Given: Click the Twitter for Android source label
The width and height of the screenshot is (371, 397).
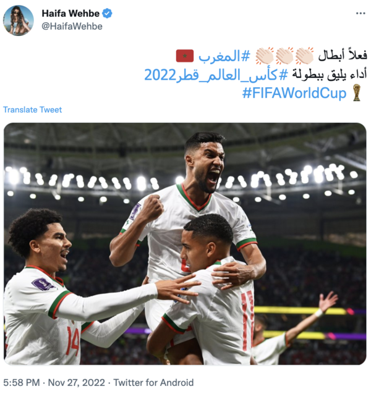Looking at the screenshot, I should pyautogui.click(x=153, y=383).
